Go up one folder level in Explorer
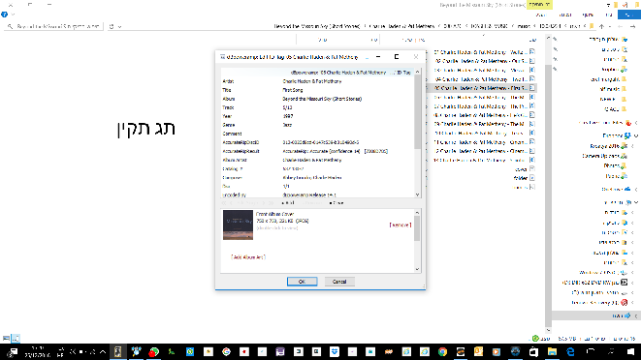Image resolution: width=641 pixels, height=360 pixels. click(x=601, y=26)
